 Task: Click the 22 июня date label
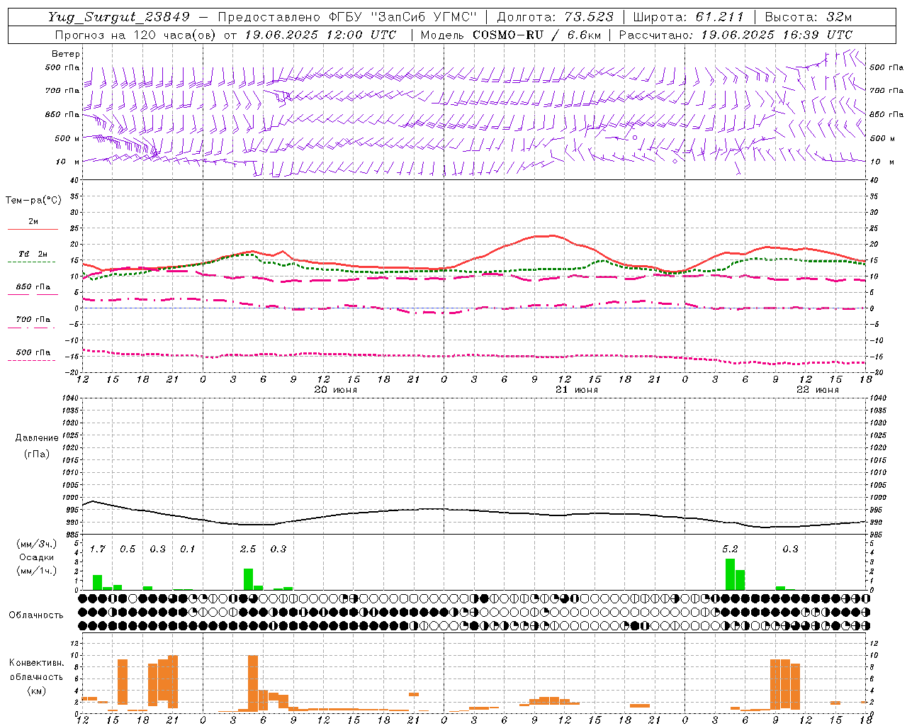tap(818, 390)
